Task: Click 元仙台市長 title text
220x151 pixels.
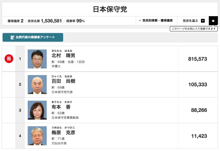Action: [59, 143]
